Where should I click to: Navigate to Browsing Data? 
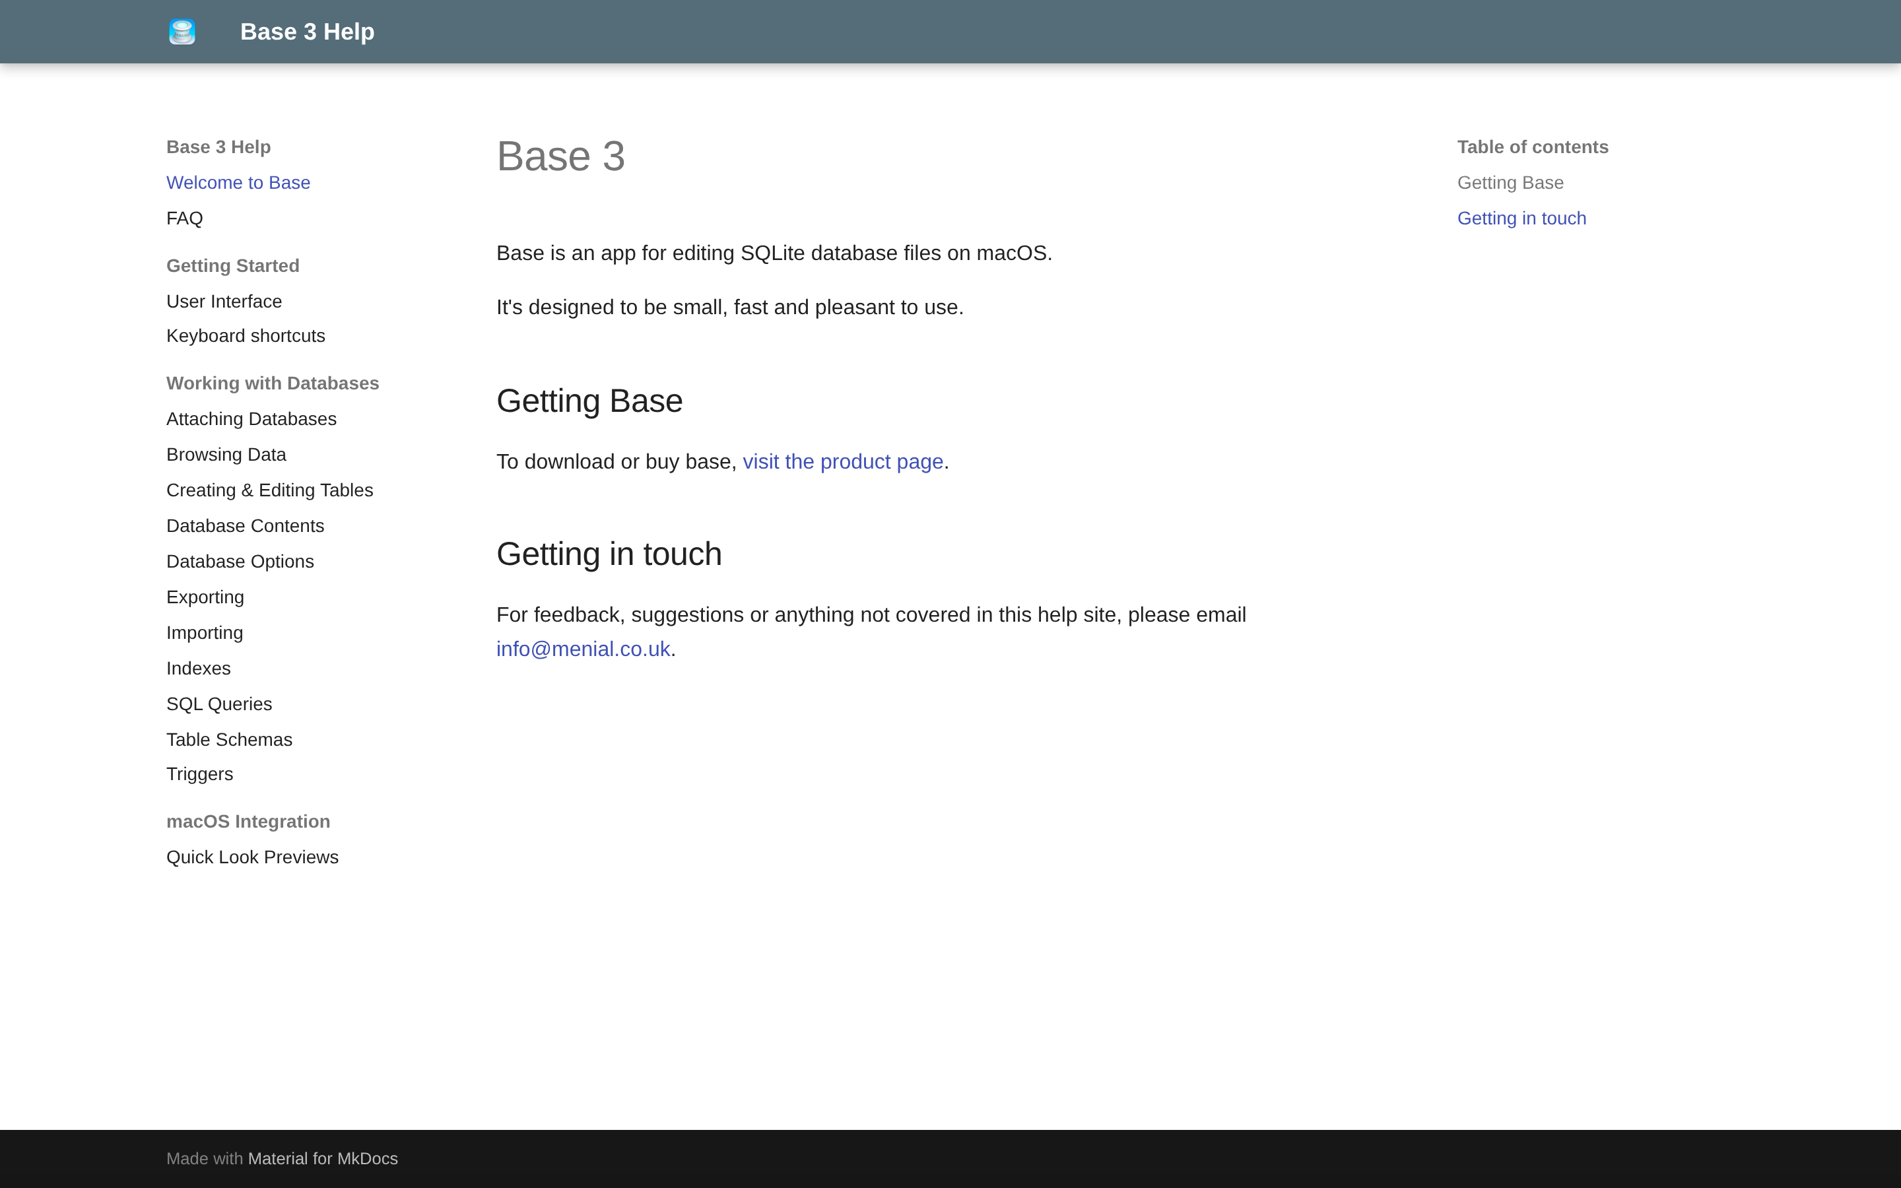[x=226, y=454]
